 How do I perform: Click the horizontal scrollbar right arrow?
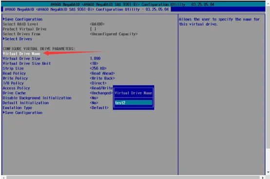pyautogui.click(x=263, y=178)
